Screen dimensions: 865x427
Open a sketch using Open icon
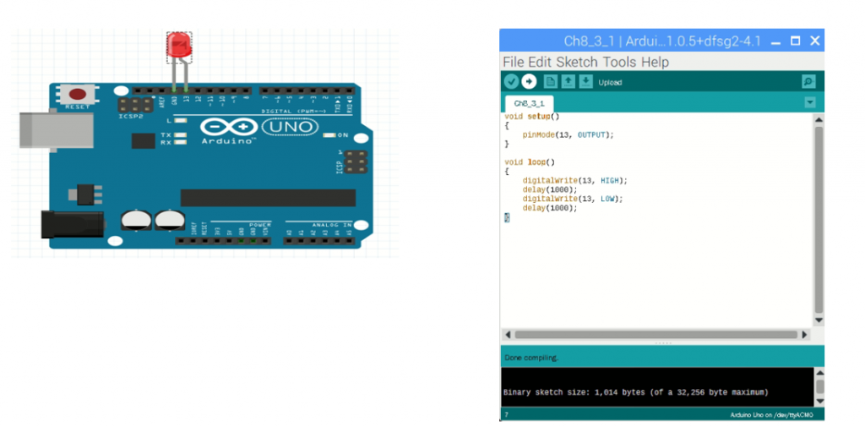point(569,82)
